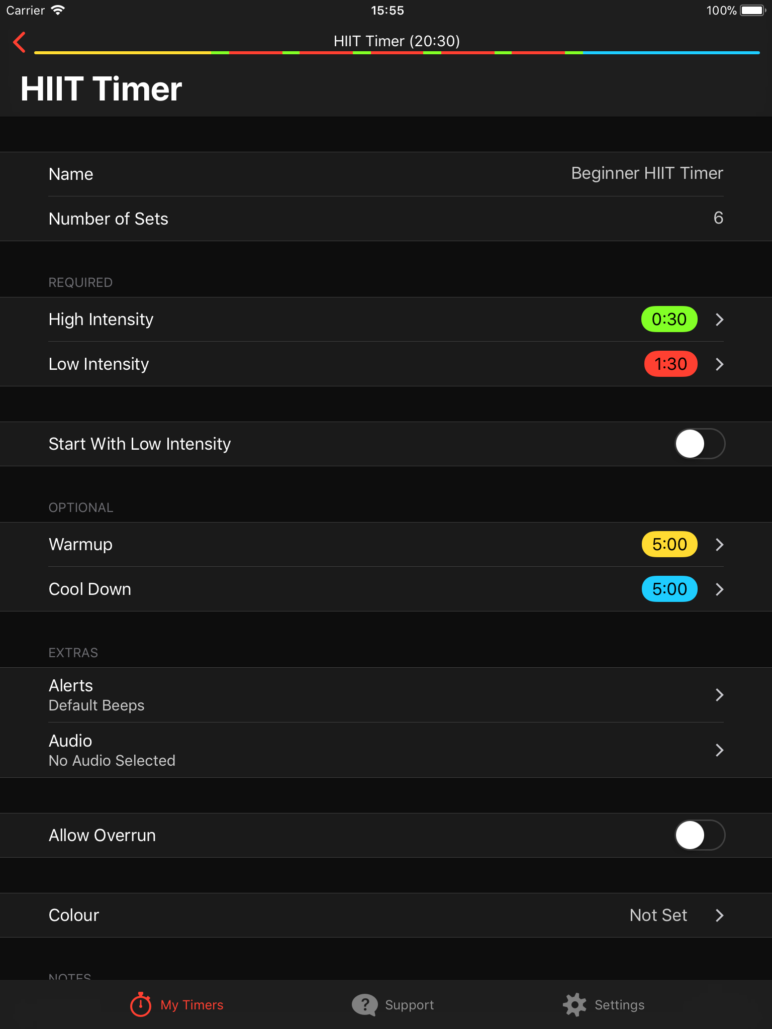The height and width of the screenshot is (1029, 772).
Task: Tap the red back arrow icon
Action: click(x=19, y=42)
